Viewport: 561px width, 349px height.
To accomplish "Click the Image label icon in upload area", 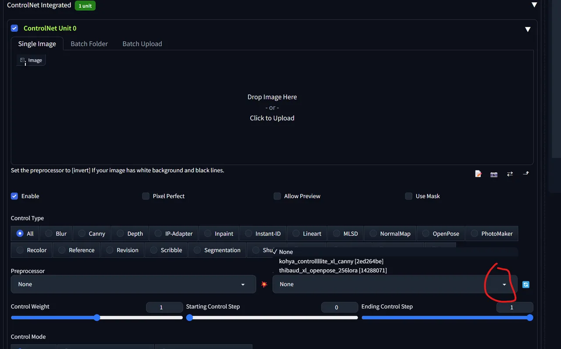I will [31, 60].
